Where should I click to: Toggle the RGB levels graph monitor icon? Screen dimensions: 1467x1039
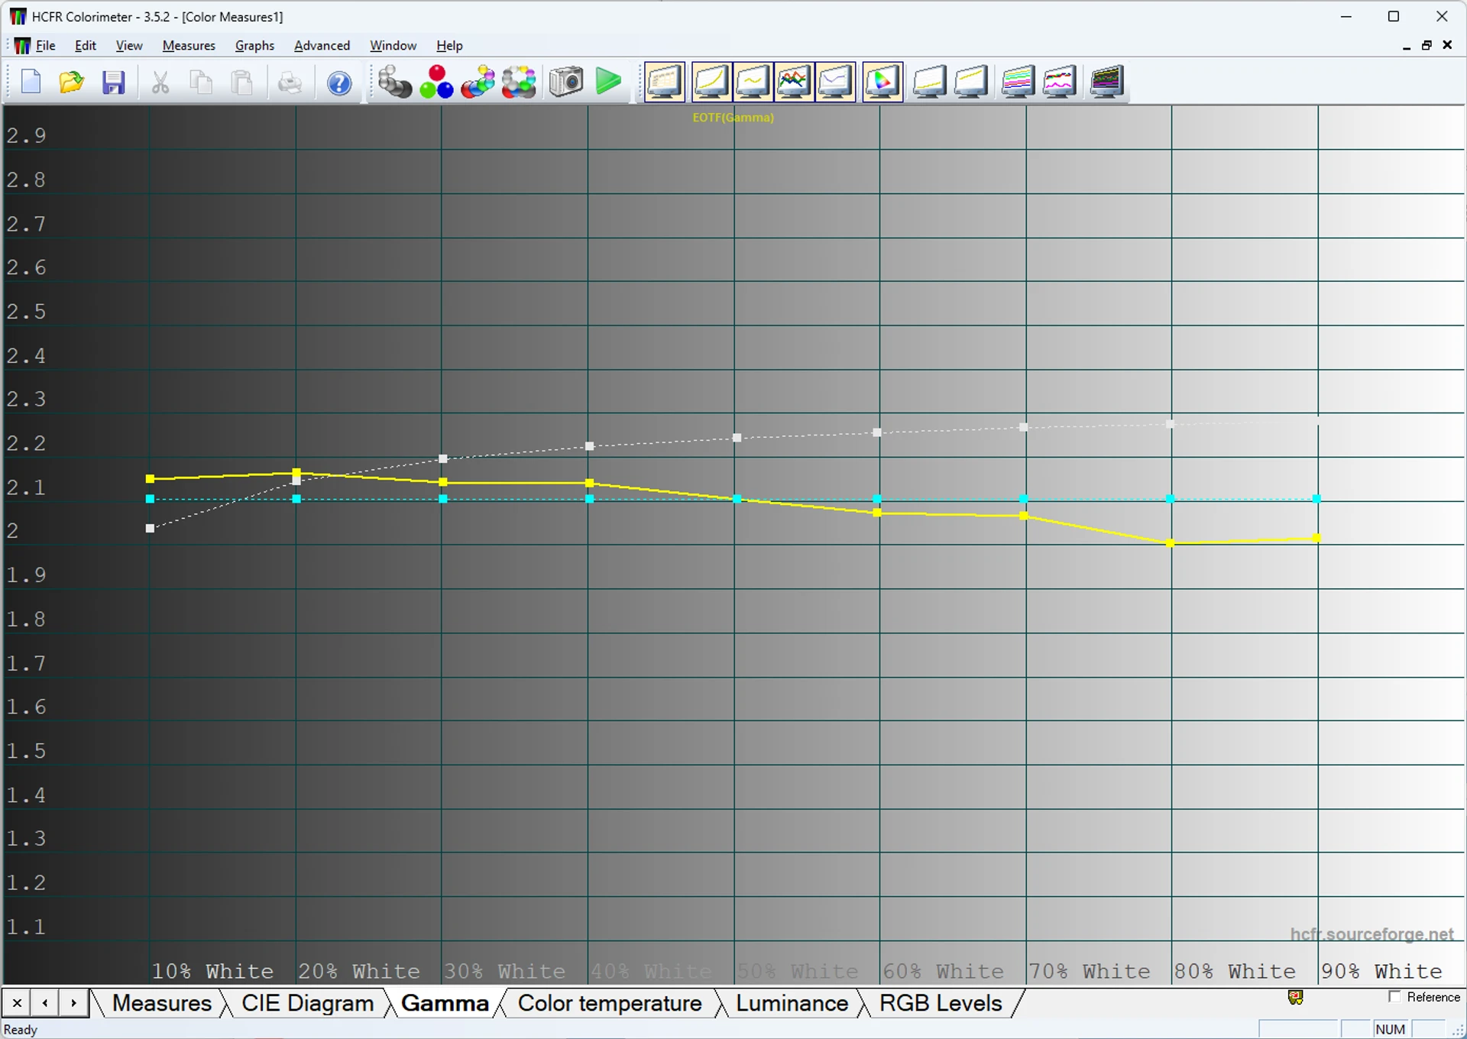tap(794, 82)
